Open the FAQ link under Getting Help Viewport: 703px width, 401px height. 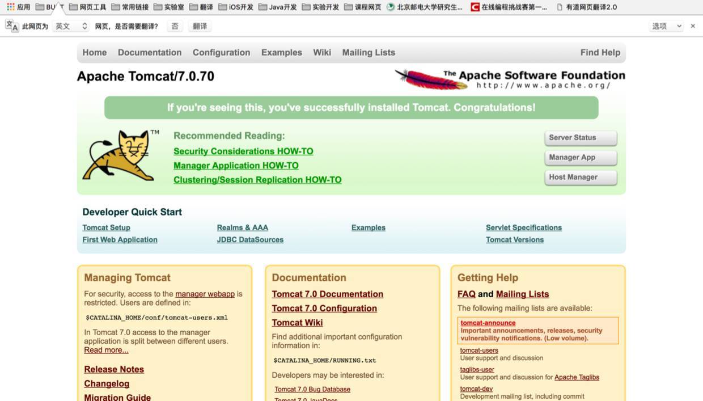(x=467, y=294)
